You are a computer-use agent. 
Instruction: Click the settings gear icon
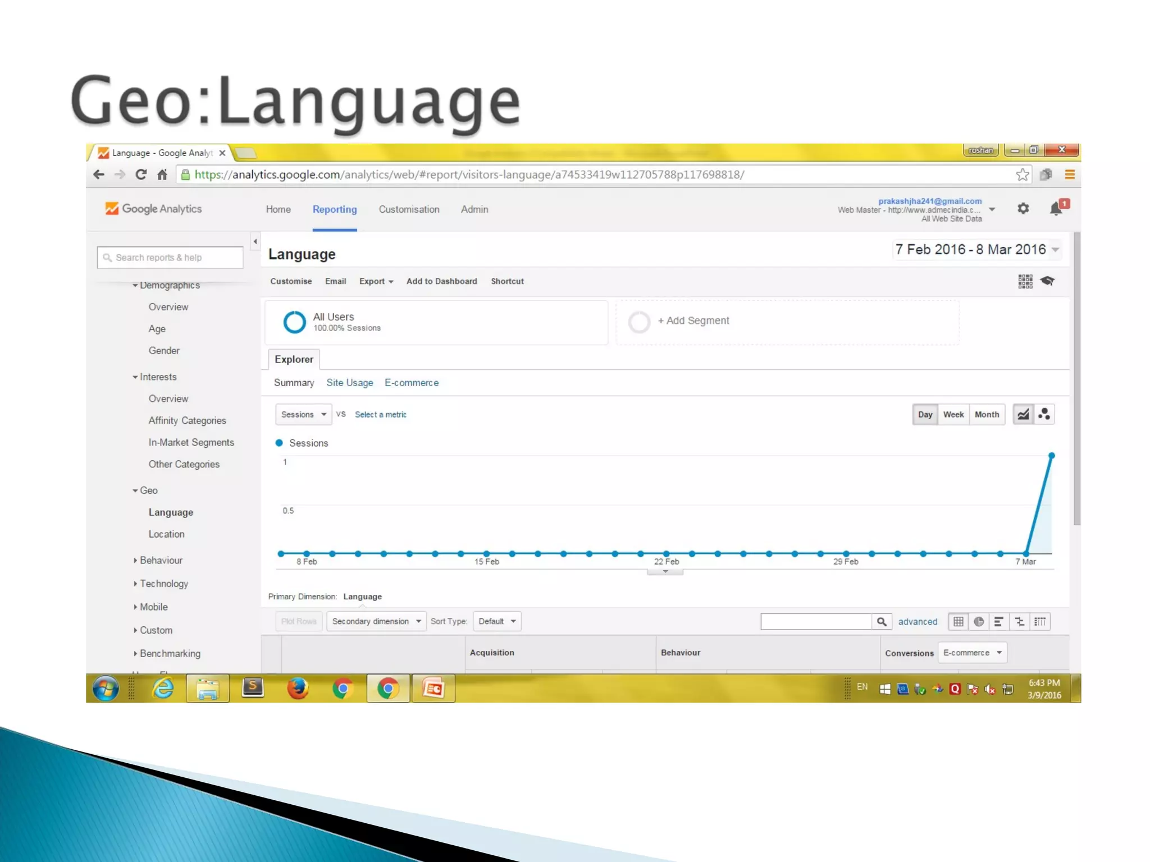tap(1023, 209)
